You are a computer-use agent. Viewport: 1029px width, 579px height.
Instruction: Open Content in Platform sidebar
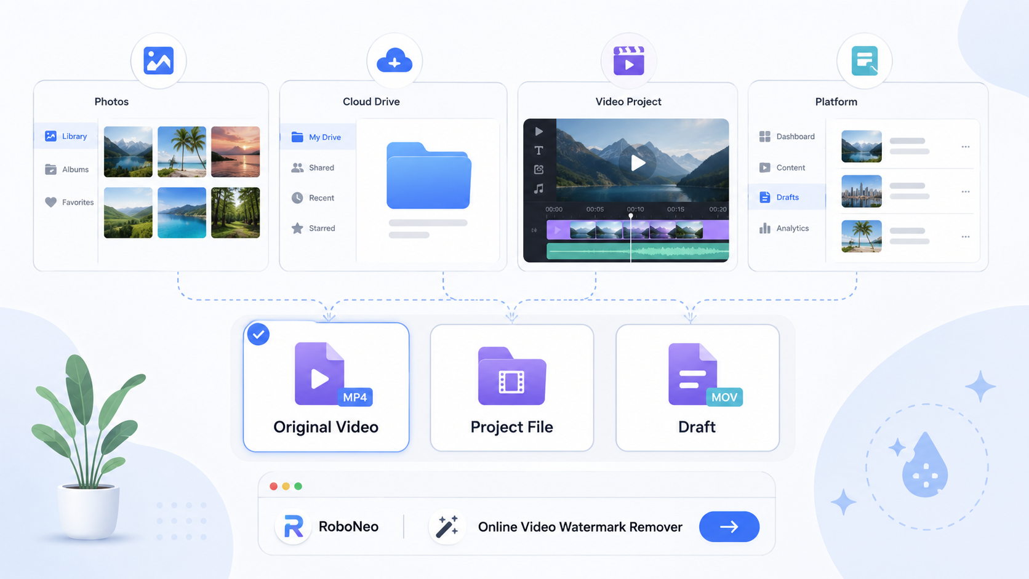click(782, 167)
